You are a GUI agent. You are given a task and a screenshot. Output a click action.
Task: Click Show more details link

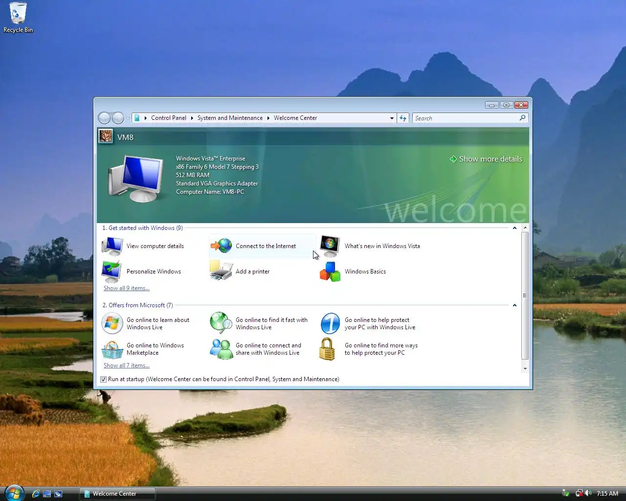tap(486, 159)
